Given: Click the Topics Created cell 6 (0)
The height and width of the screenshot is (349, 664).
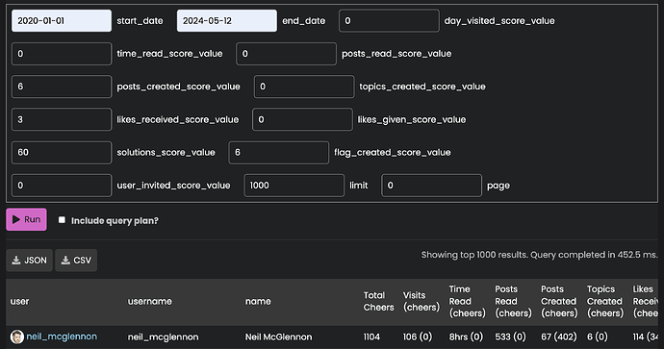Looking at the screenshot, I should coord(597,337).
